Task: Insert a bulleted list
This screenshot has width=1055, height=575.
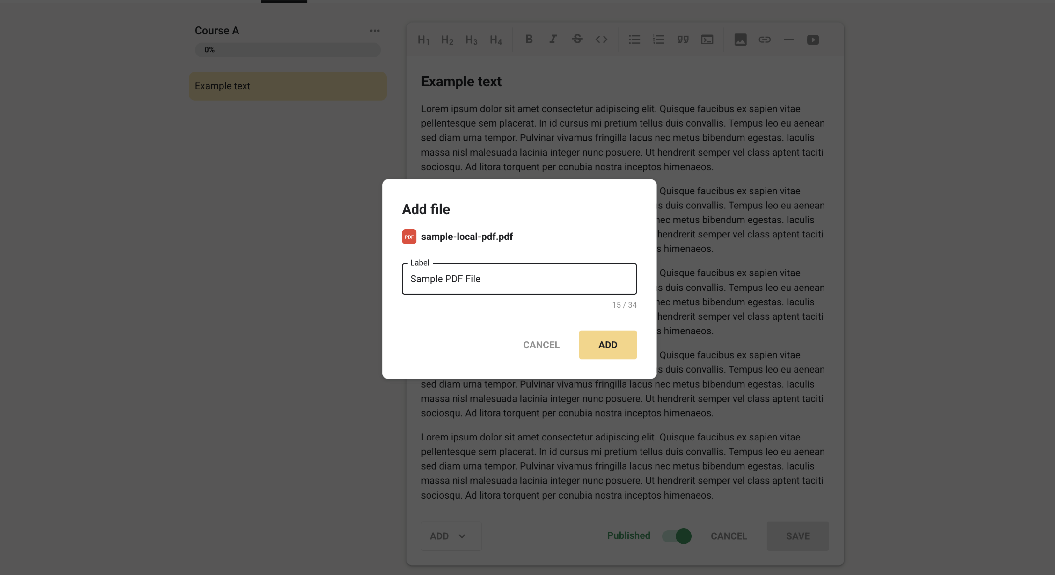Action: click(634, 39)
